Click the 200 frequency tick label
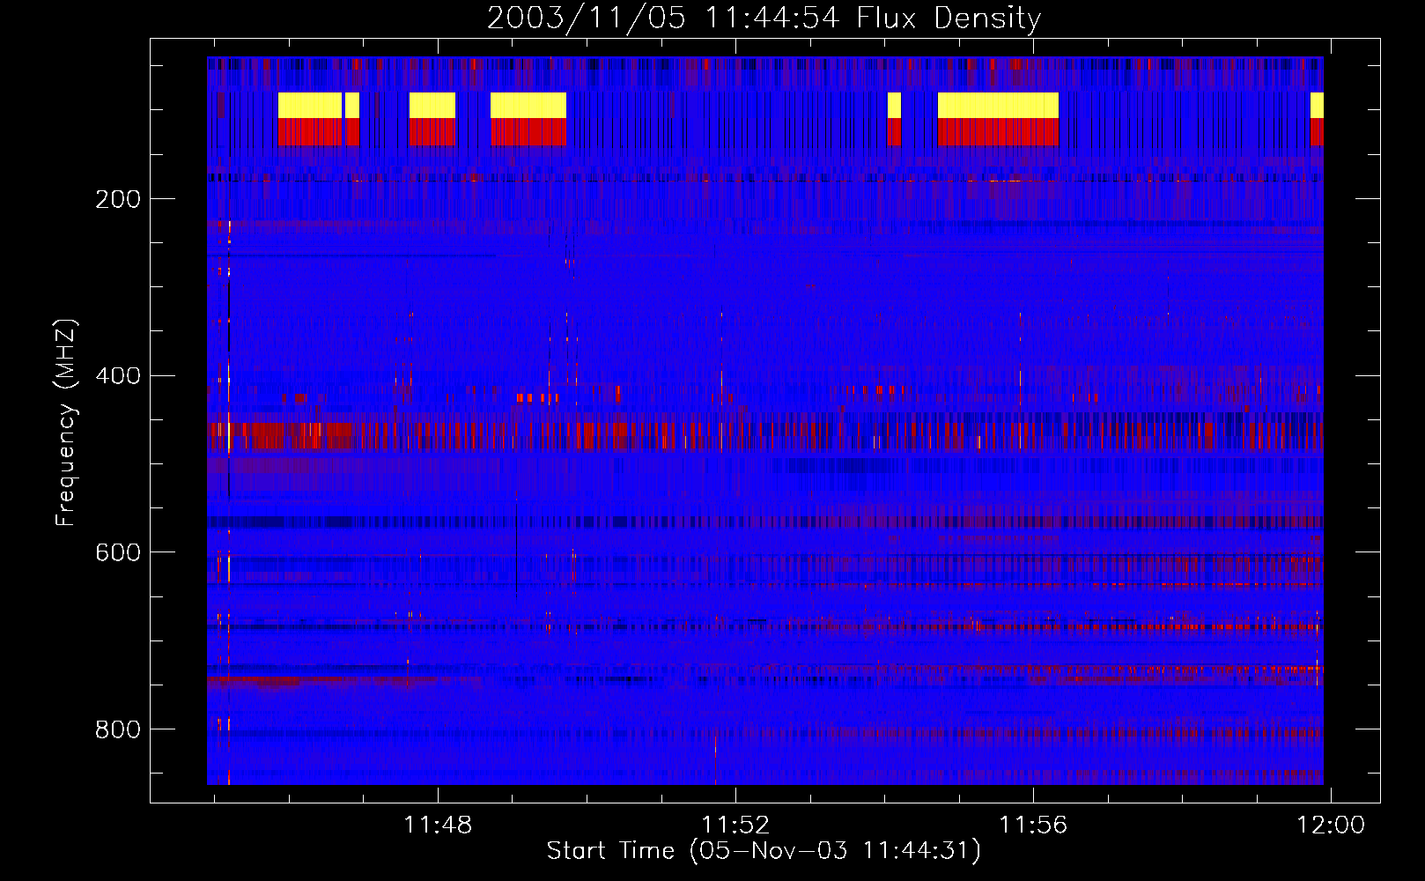 pos(118,199)
